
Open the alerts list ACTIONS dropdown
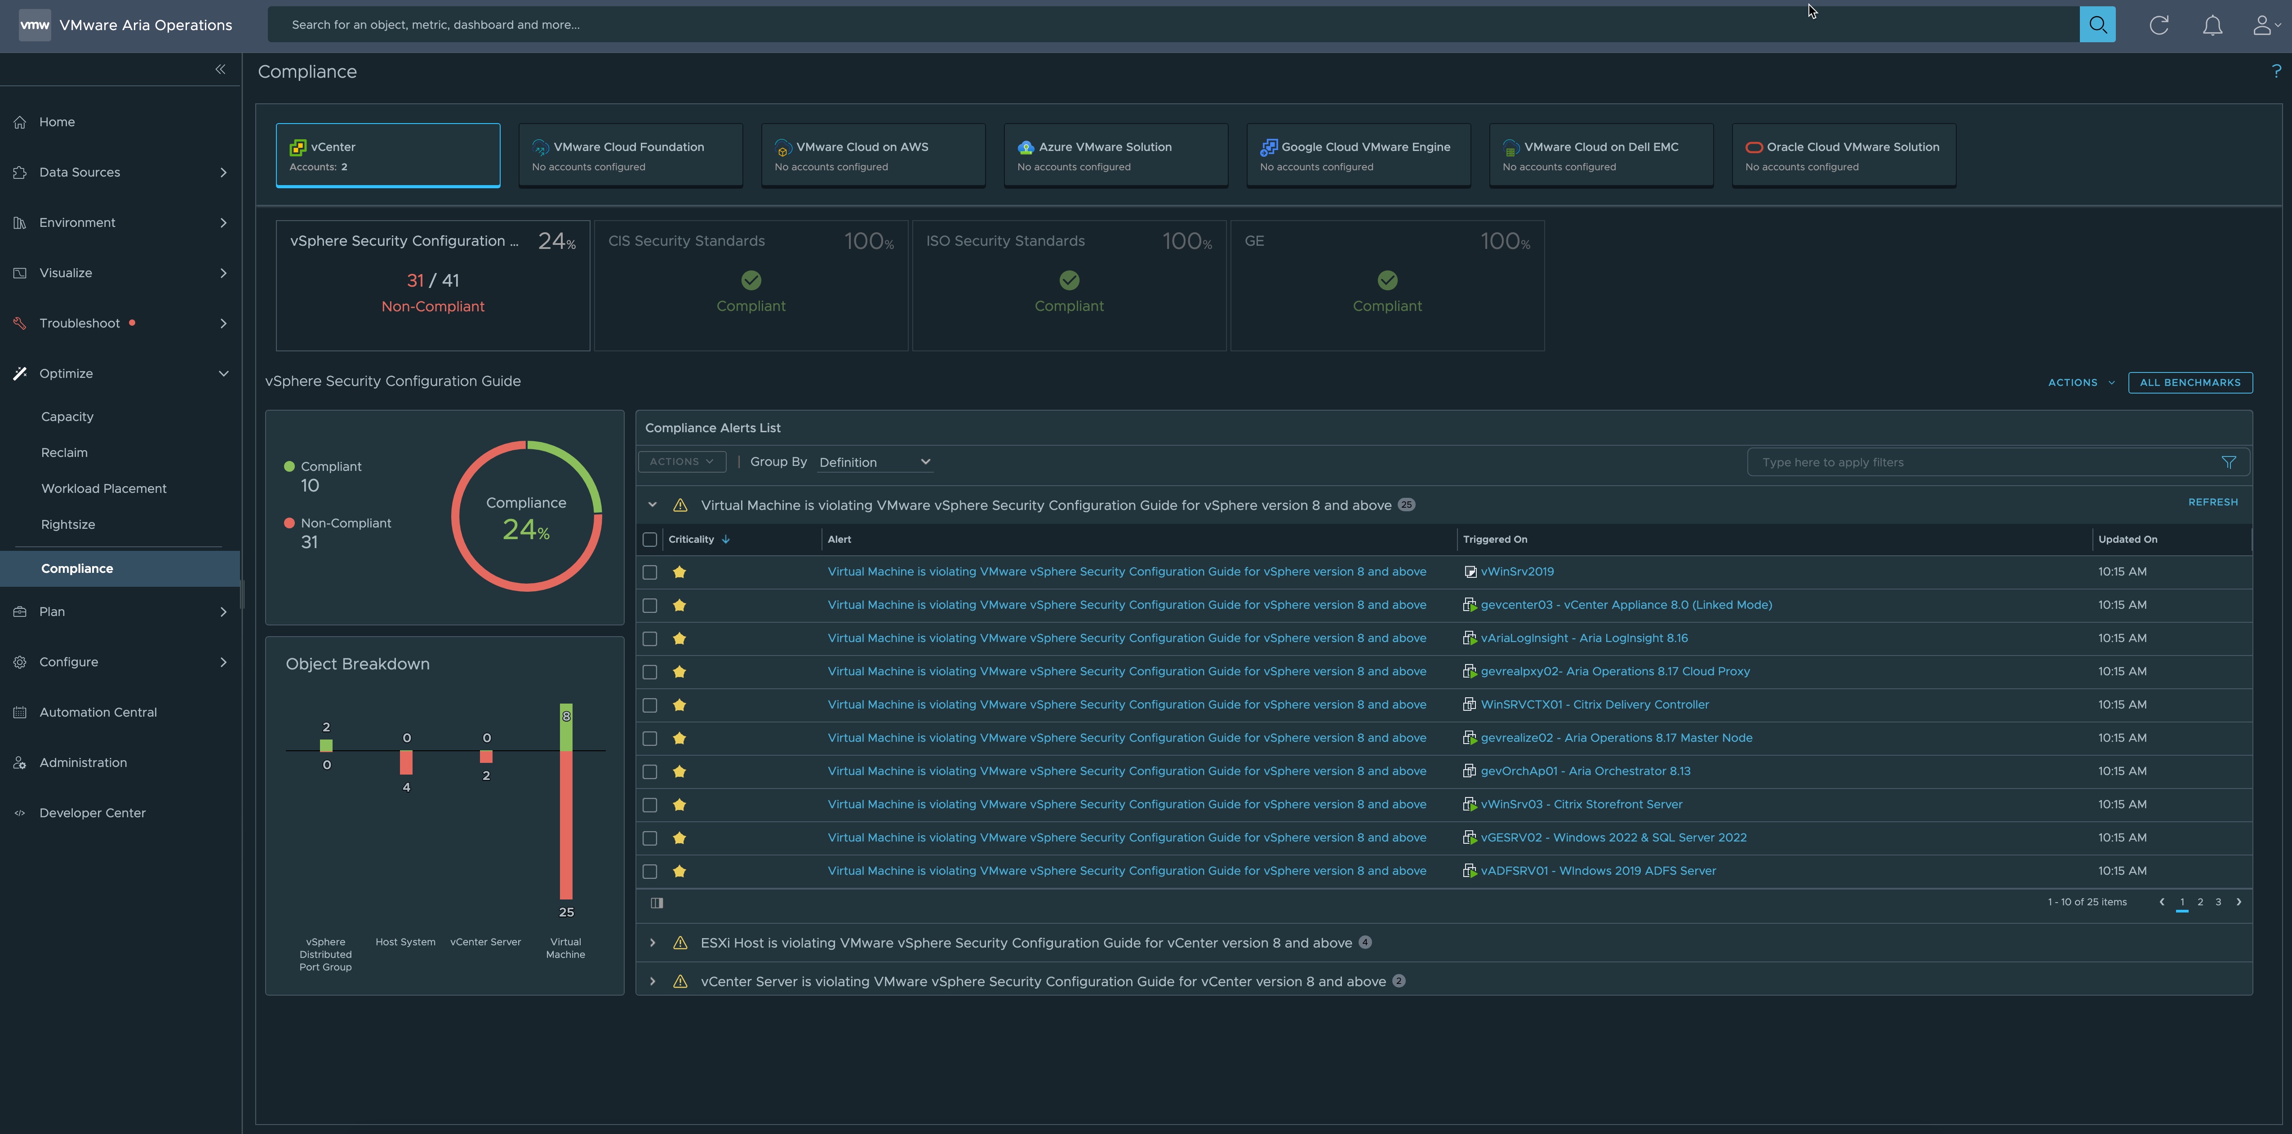tap(682, 461)
